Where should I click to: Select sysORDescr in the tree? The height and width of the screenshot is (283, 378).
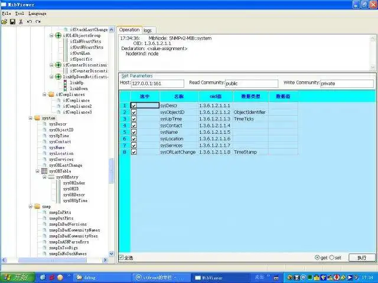(x=74, y=195)
